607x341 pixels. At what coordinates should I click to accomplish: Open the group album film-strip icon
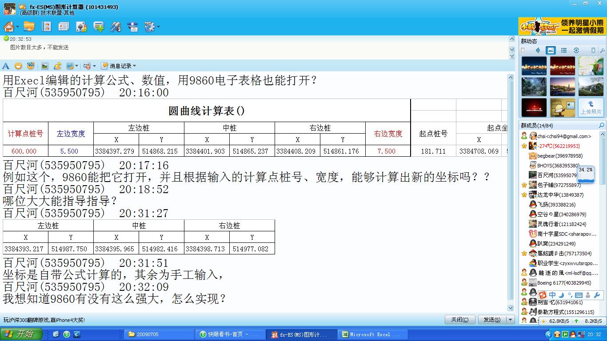click(x=46, y=27)
